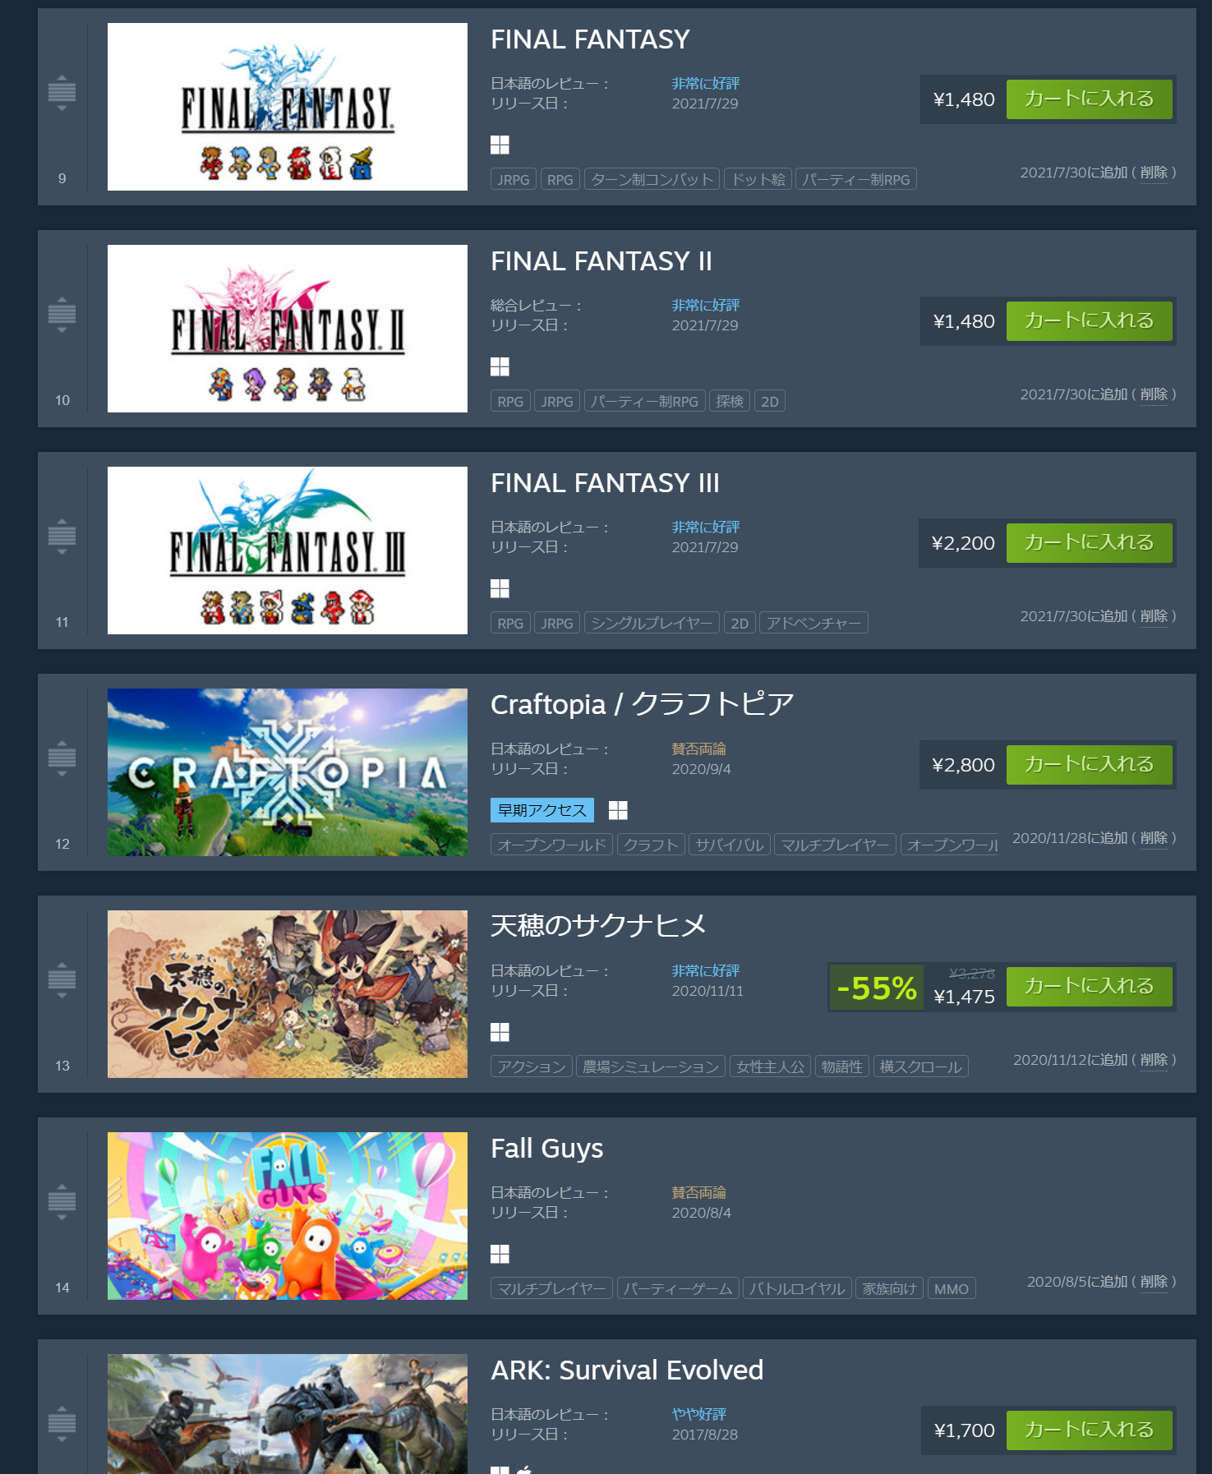Click the reorder handle for Fall Guys
This screenshot has height=1474, width=1212.
tap(62, 1201)
